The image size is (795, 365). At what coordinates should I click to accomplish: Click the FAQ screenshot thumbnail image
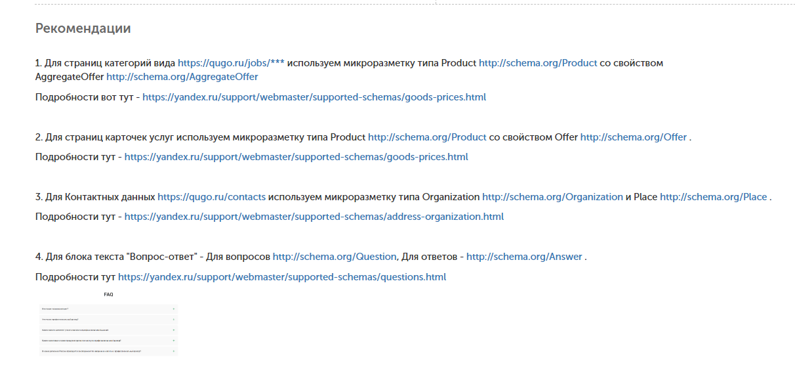(108, 325)
